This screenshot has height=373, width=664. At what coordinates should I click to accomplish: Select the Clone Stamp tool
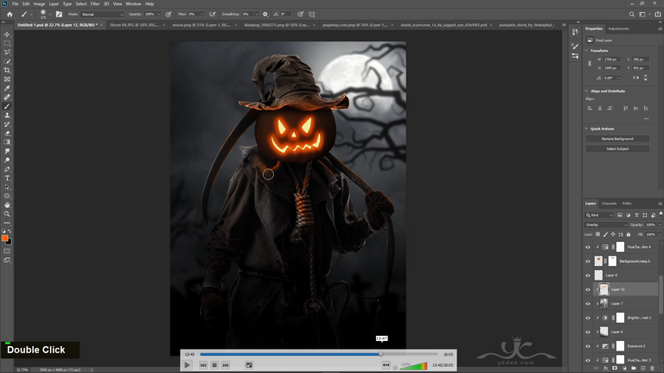7,115
